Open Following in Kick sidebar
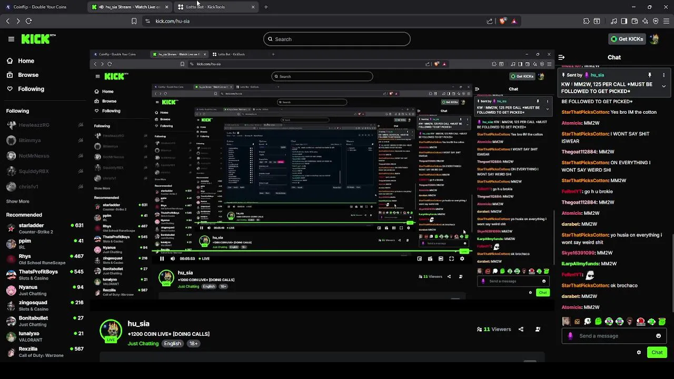Screen dimensions: 674x379 [25, 89]
